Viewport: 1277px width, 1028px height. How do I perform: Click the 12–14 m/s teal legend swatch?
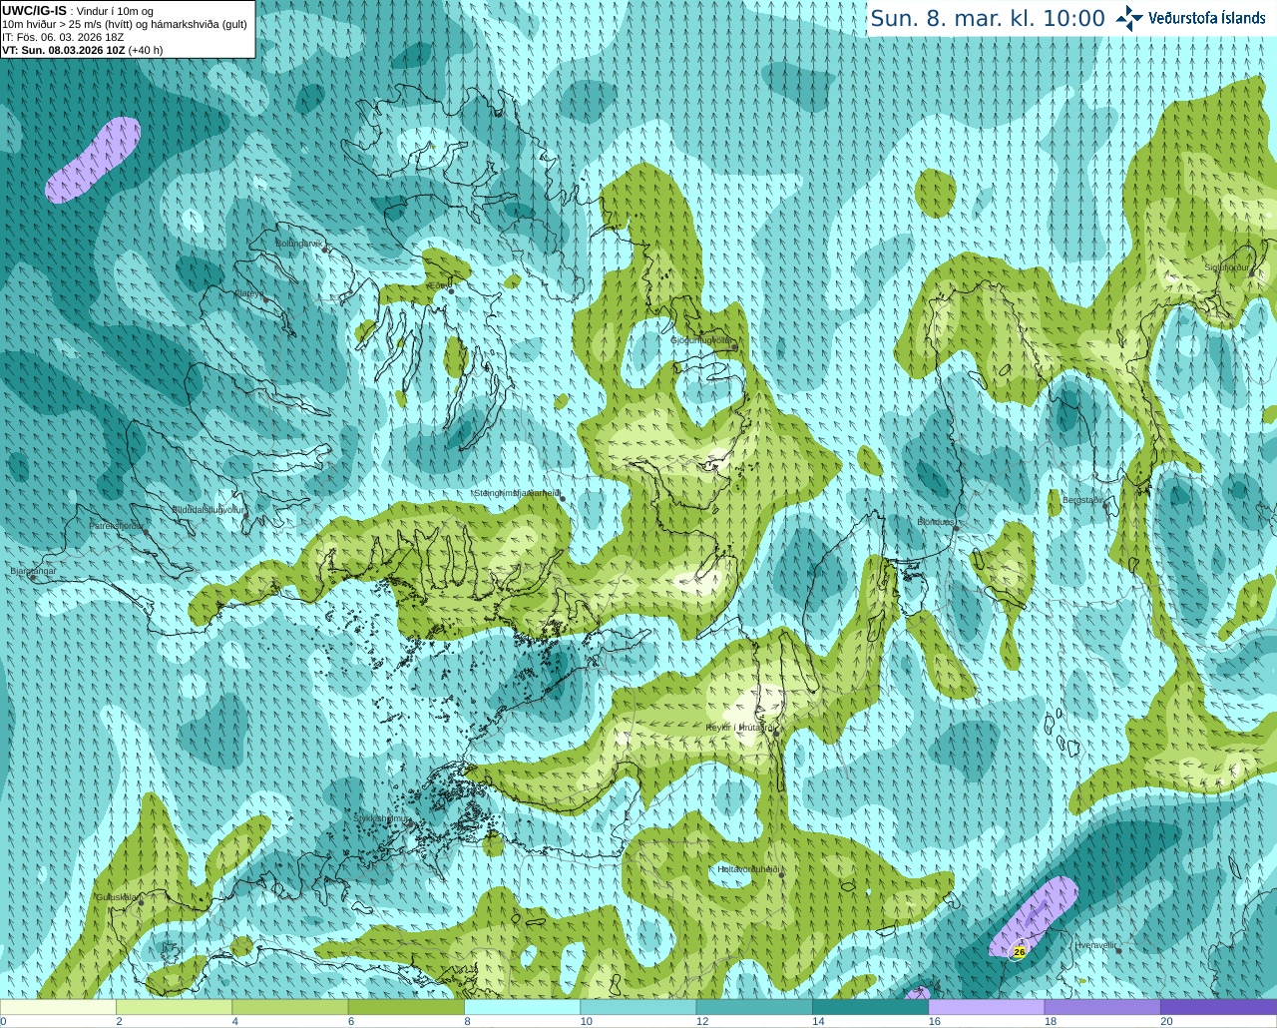pos(754,1007)
